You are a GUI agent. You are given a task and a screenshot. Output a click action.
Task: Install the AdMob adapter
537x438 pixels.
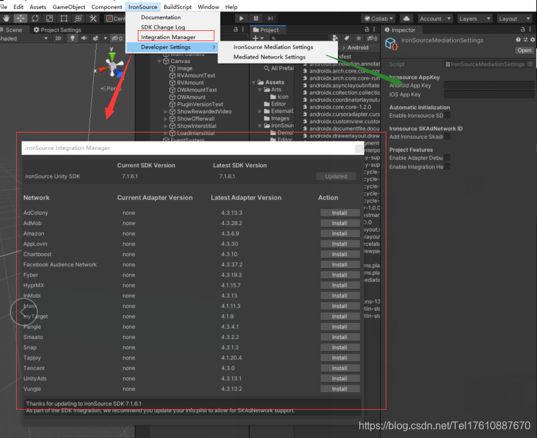340,223
